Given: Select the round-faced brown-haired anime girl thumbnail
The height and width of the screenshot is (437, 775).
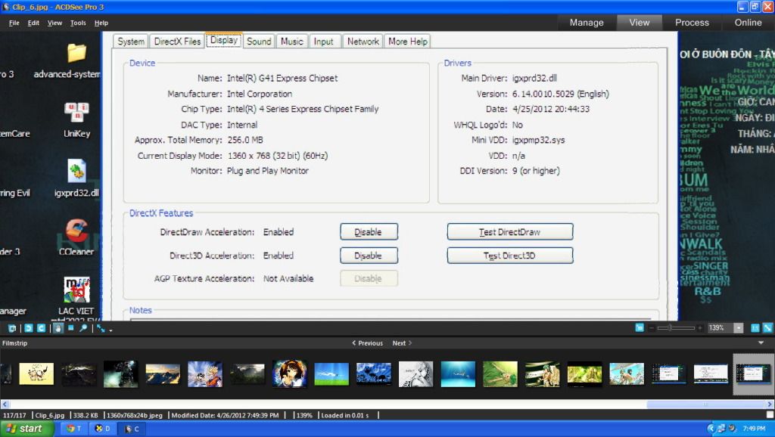Looking at the screenshot, I should tap(289, 373).
